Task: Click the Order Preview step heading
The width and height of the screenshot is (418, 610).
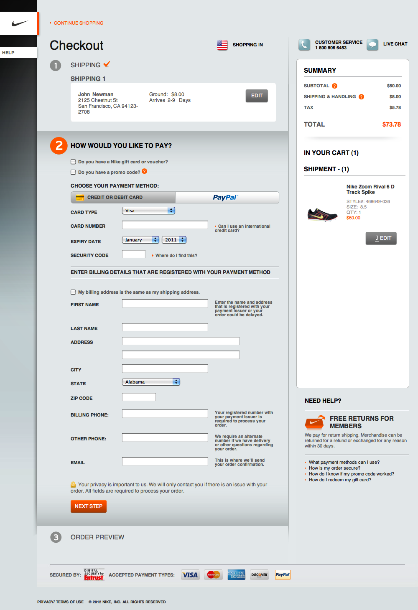Action: [x=97, y=537]
